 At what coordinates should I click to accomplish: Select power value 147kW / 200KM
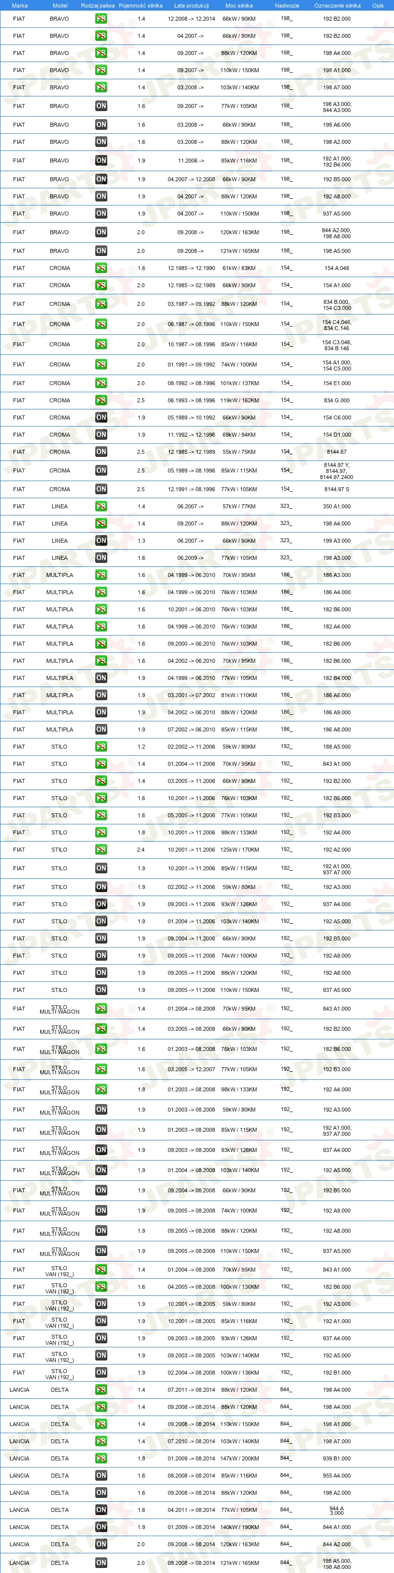click(x=239, y=1458)
